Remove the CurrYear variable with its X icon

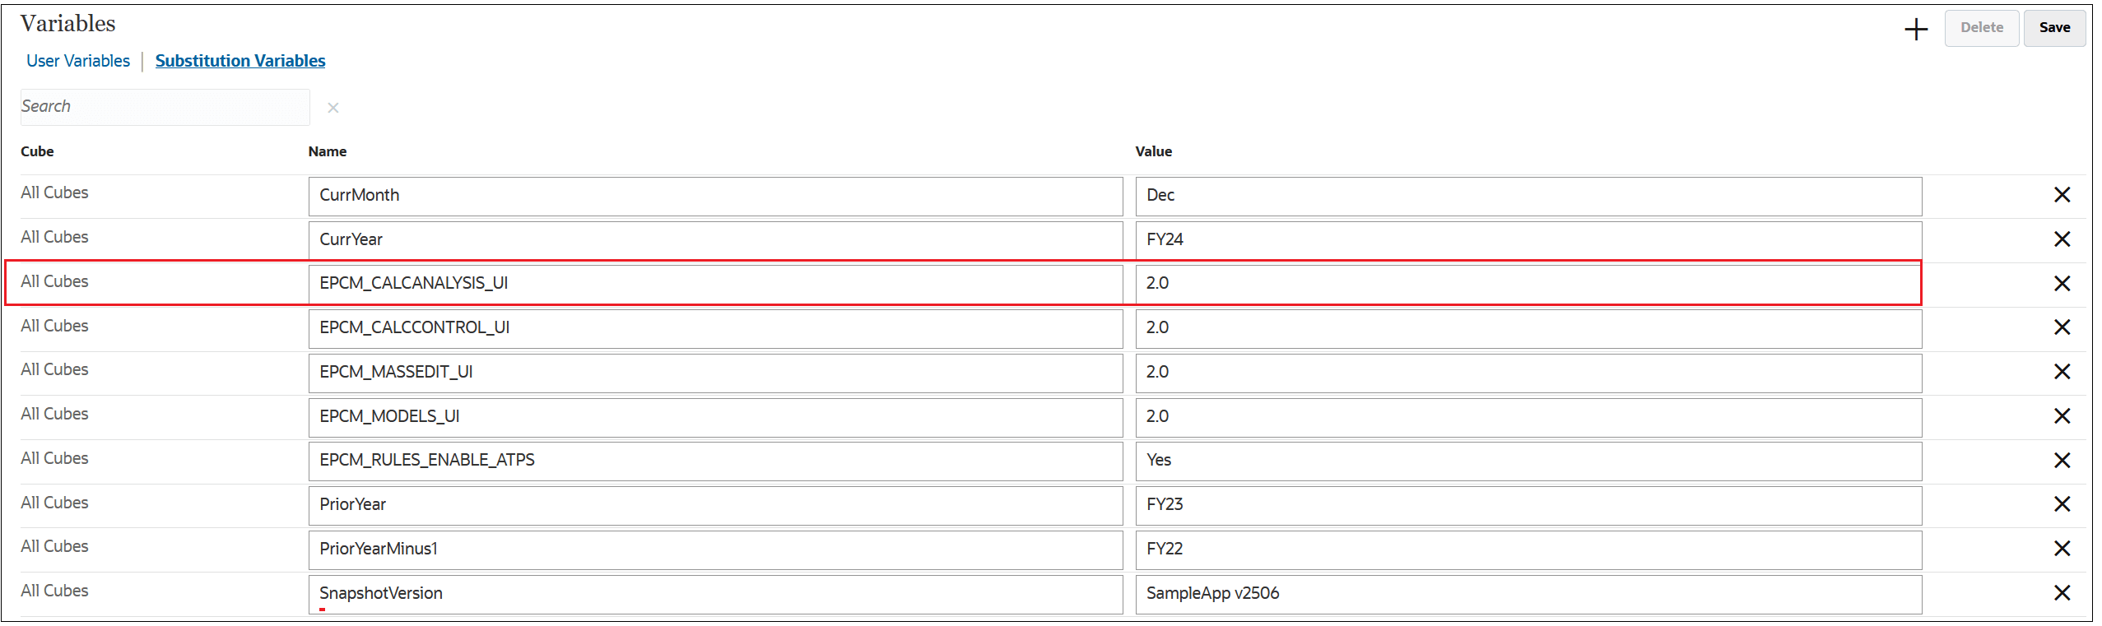pos(2062,239)
